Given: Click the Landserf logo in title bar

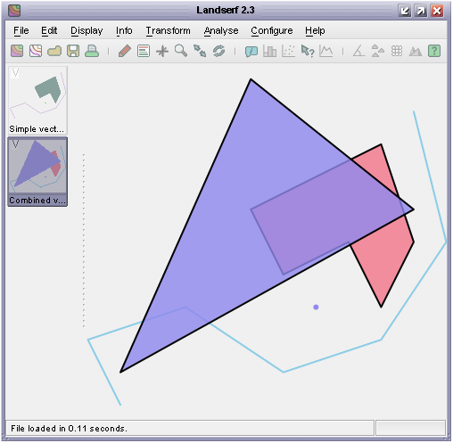Looking at the screenshot, I should tap(14, 11).
